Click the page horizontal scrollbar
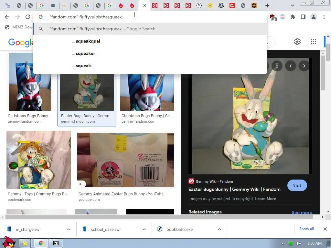The width and height of the screenshot is (331, 248). tap(159, 217)
